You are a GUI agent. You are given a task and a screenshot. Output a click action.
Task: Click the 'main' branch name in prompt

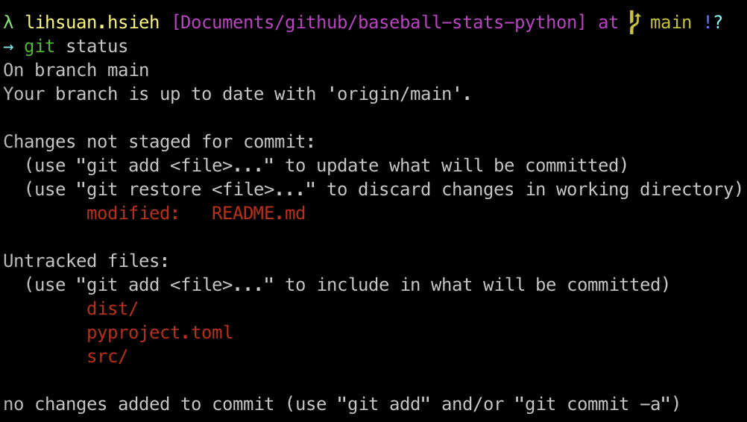671,22
